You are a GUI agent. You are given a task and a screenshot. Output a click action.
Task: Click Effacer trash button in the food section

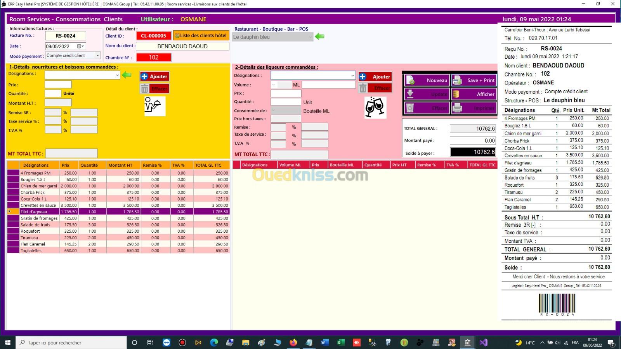pos(154,89)
